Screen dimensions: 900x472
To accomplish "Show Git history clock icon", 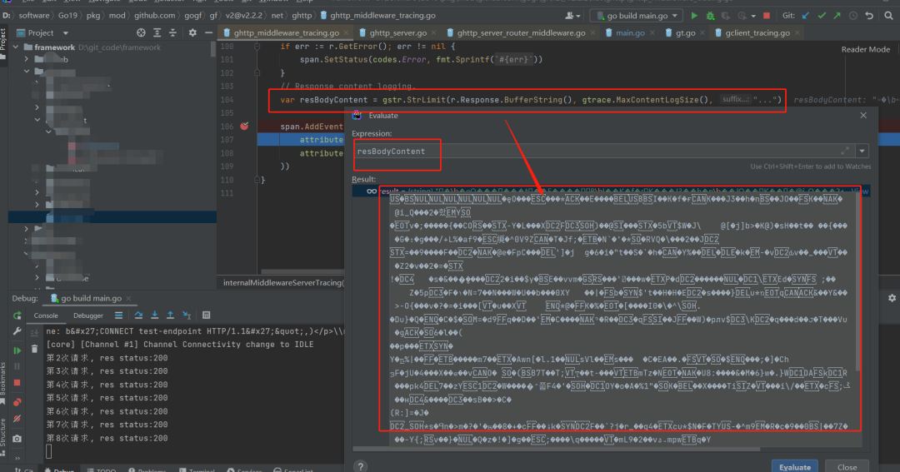I will pos(853,16).
